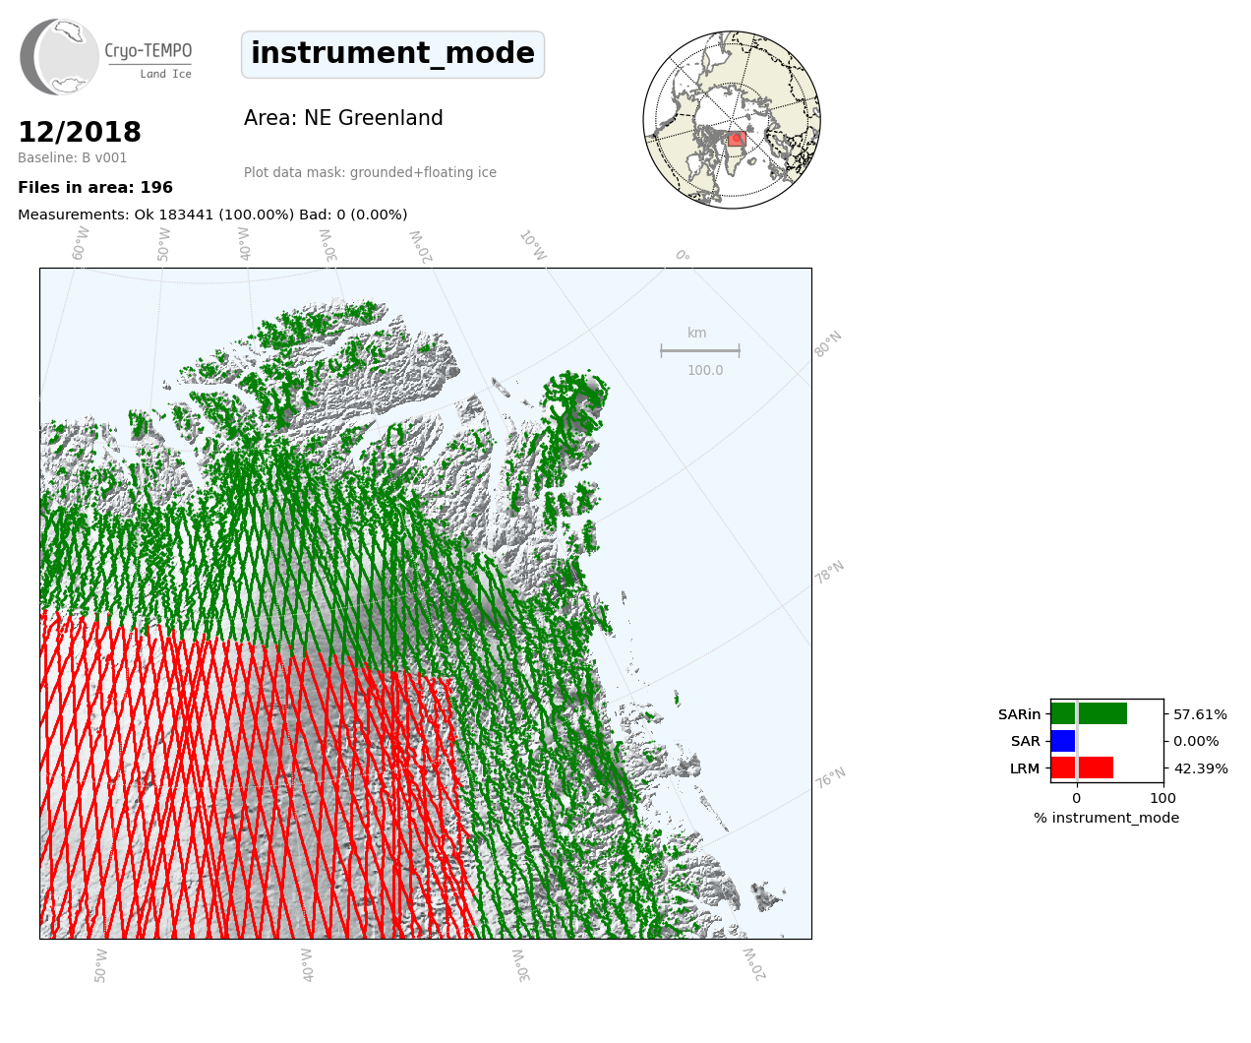Click the Cryo-TEMPO Land Ice logo
The width and height of the screenshot is (1251, 1043).
[x=106, y=57]
